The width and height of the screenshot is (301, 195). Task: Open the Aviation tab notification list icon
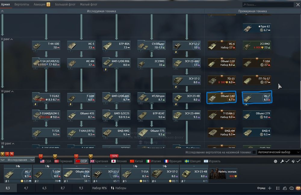(48, 4)
